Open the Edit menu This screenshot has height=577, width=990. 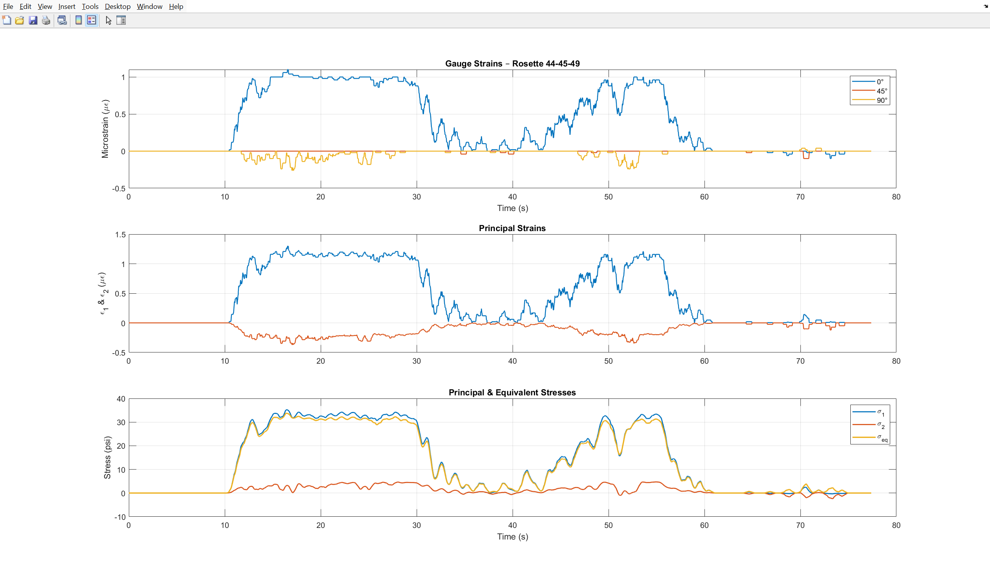tap(26, 6)
